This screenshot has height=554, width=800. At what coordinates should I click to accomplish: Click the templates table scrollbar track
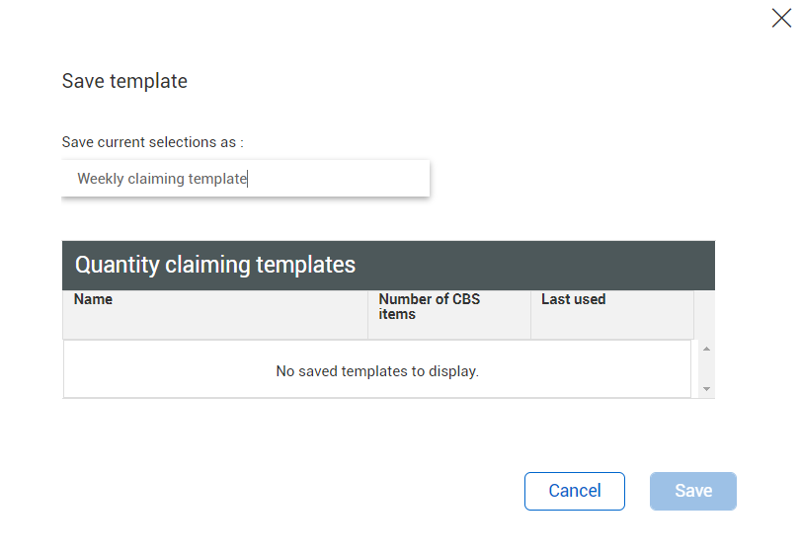(706, 368)
